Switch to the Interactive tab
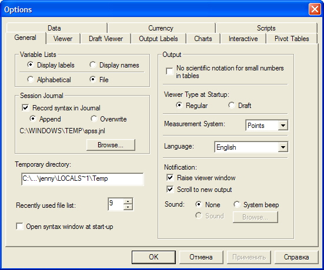The height and width of the screenshot is (270, 324). coord(243,39)
